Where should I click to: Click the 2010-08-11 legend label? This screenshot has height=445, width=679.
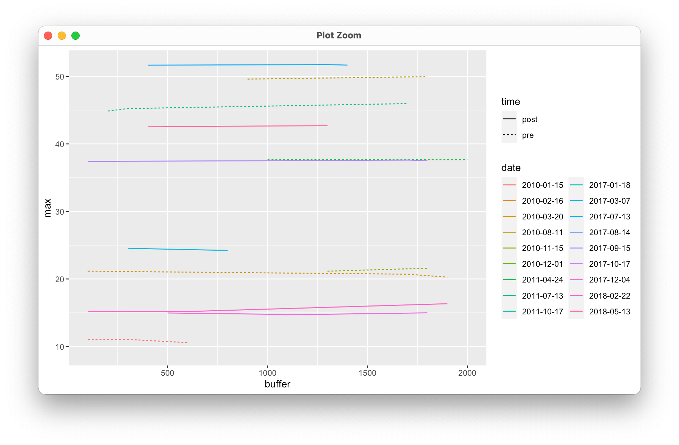point(542,232)
